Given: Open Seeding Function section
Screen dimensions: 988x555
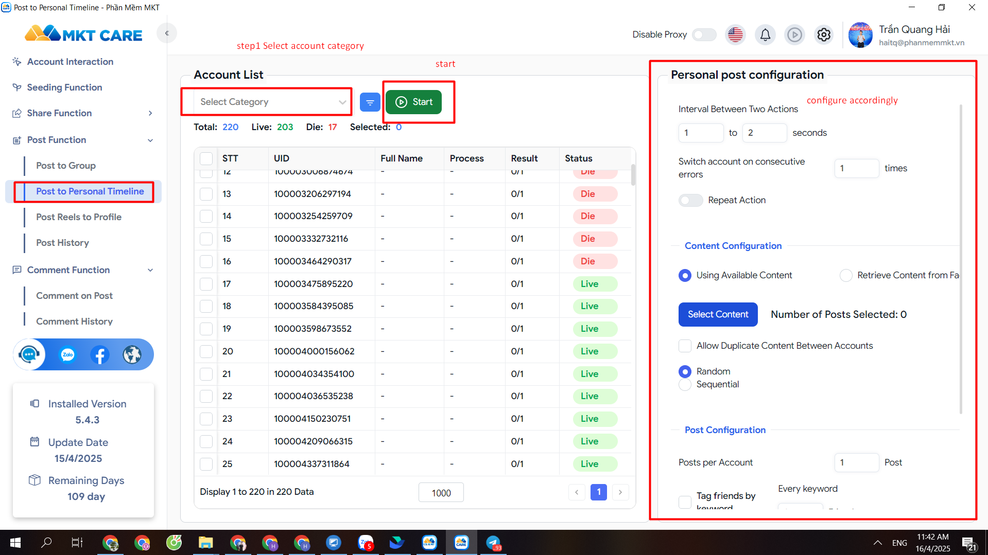Looking at the screenshot, I should click(64, 87).
